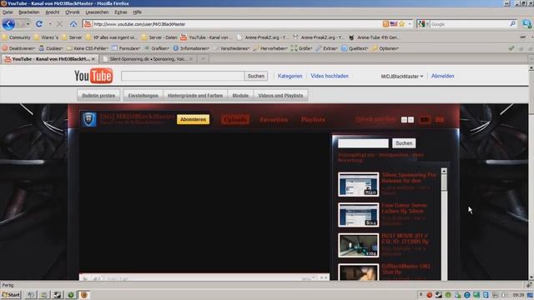Screen dimensions: 534x300
Task: Click the taskbar clock
Action: [518, 295]
